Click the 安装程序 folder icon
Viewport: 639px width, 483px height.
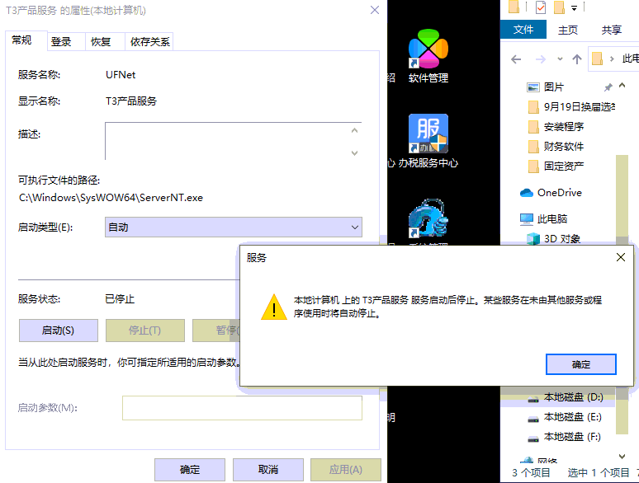click(533, 127)
